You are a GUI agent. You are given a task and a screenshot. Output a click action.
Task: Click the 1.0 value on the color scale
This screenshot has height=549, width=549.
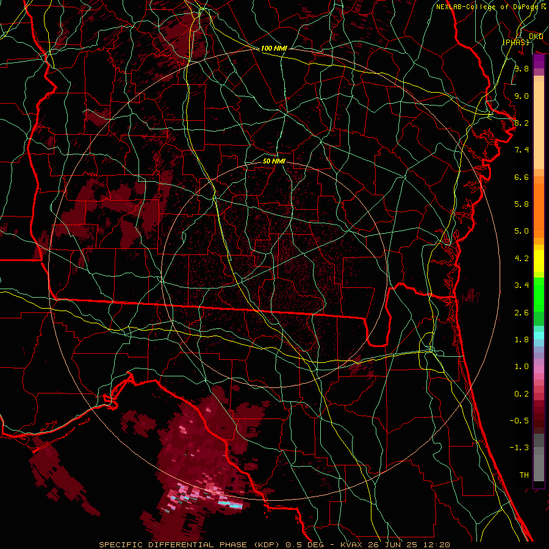pos(522,367)
